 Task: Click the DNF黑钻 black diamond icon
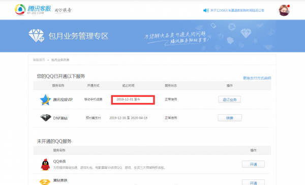[x=46, y=118]
